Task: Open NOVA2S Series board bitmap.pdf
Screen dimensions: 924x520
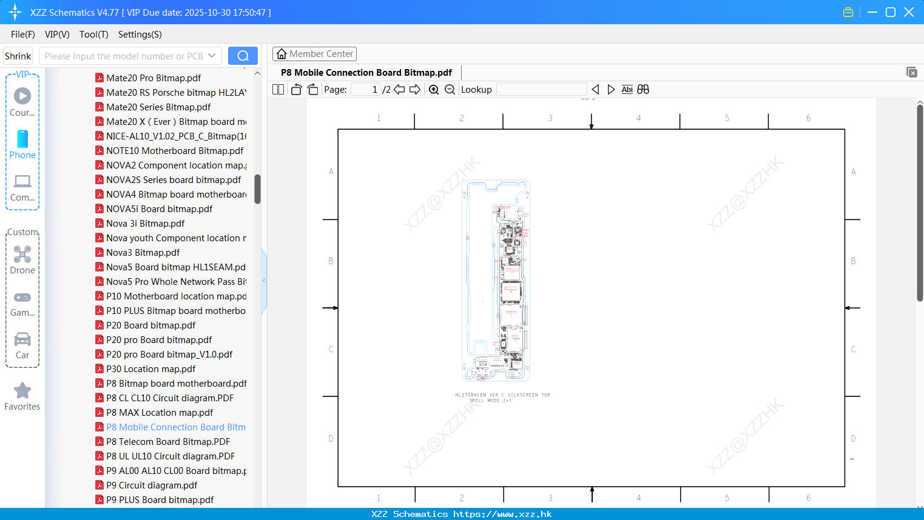Action: 168,179
